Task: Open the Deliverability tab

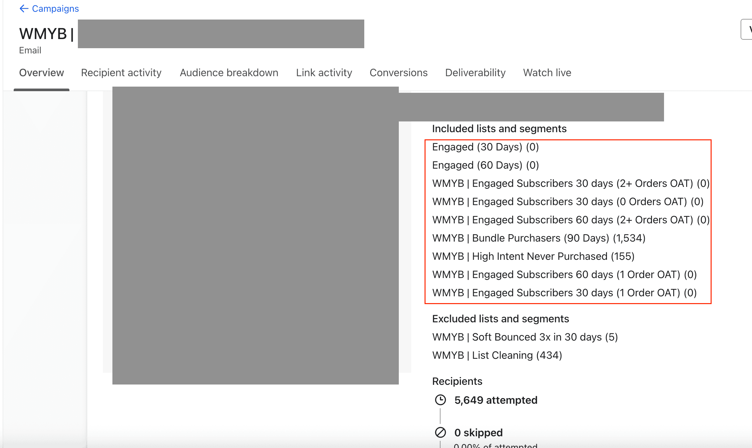Action: (475, 73)
